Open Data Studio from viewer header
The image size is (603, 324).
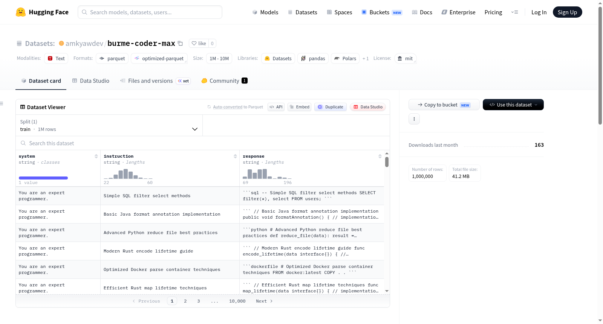click(x=368, y=107)
